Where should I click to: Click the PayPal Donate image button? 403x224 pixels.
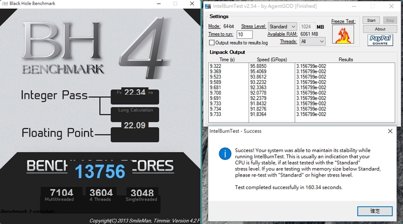point(379,40)
